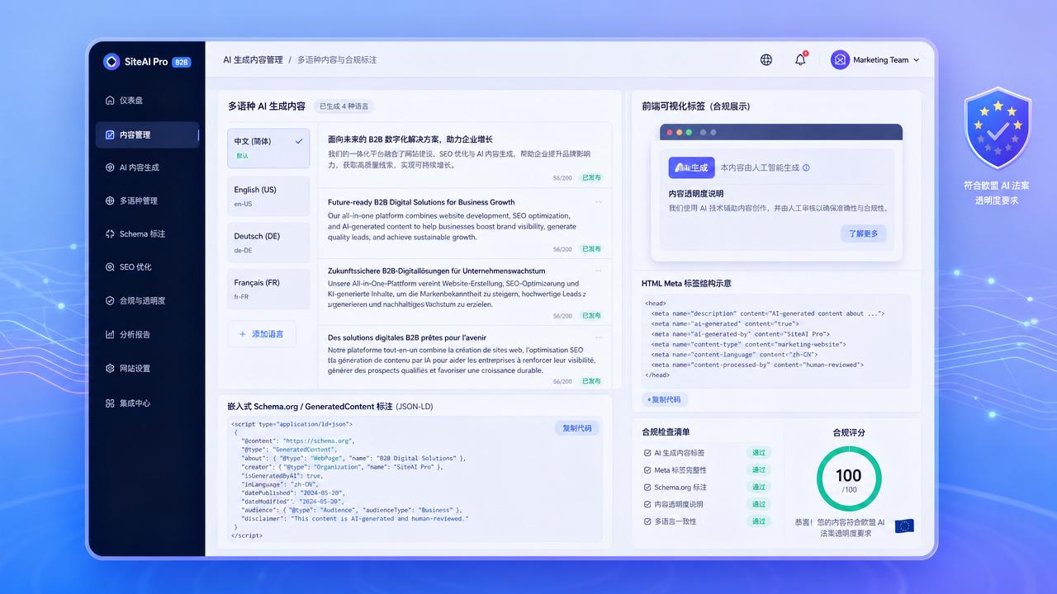
Task: Open more options on English content row
Action: 599,201
